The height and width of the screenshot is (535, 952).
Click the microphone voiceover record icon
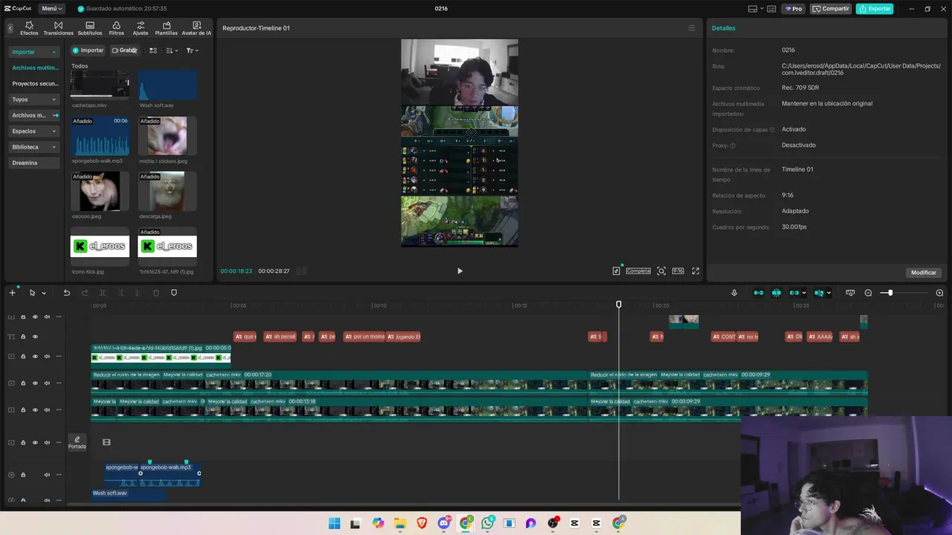pos(734,293)
